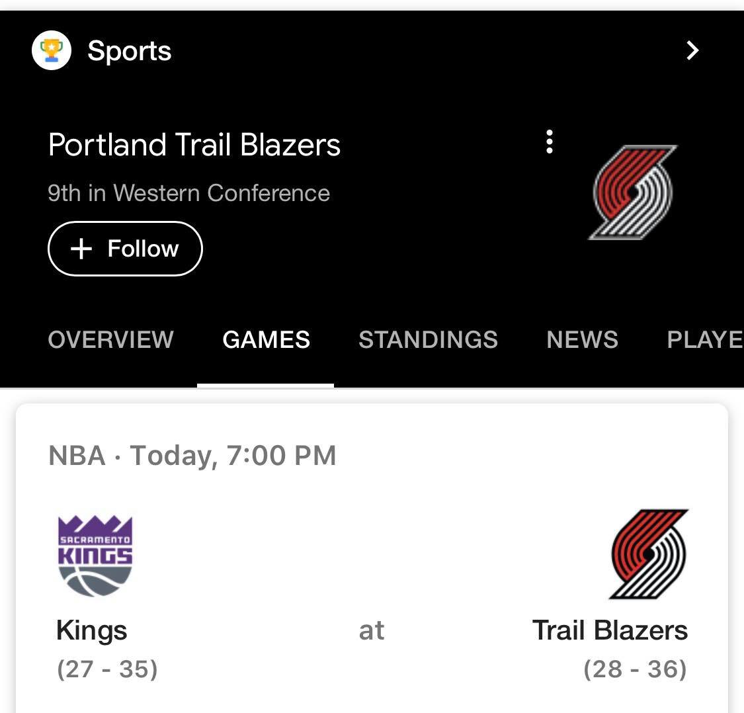Open the Kings team name link
This screenshot has height=713, width=744.
[x=91, y=630]
